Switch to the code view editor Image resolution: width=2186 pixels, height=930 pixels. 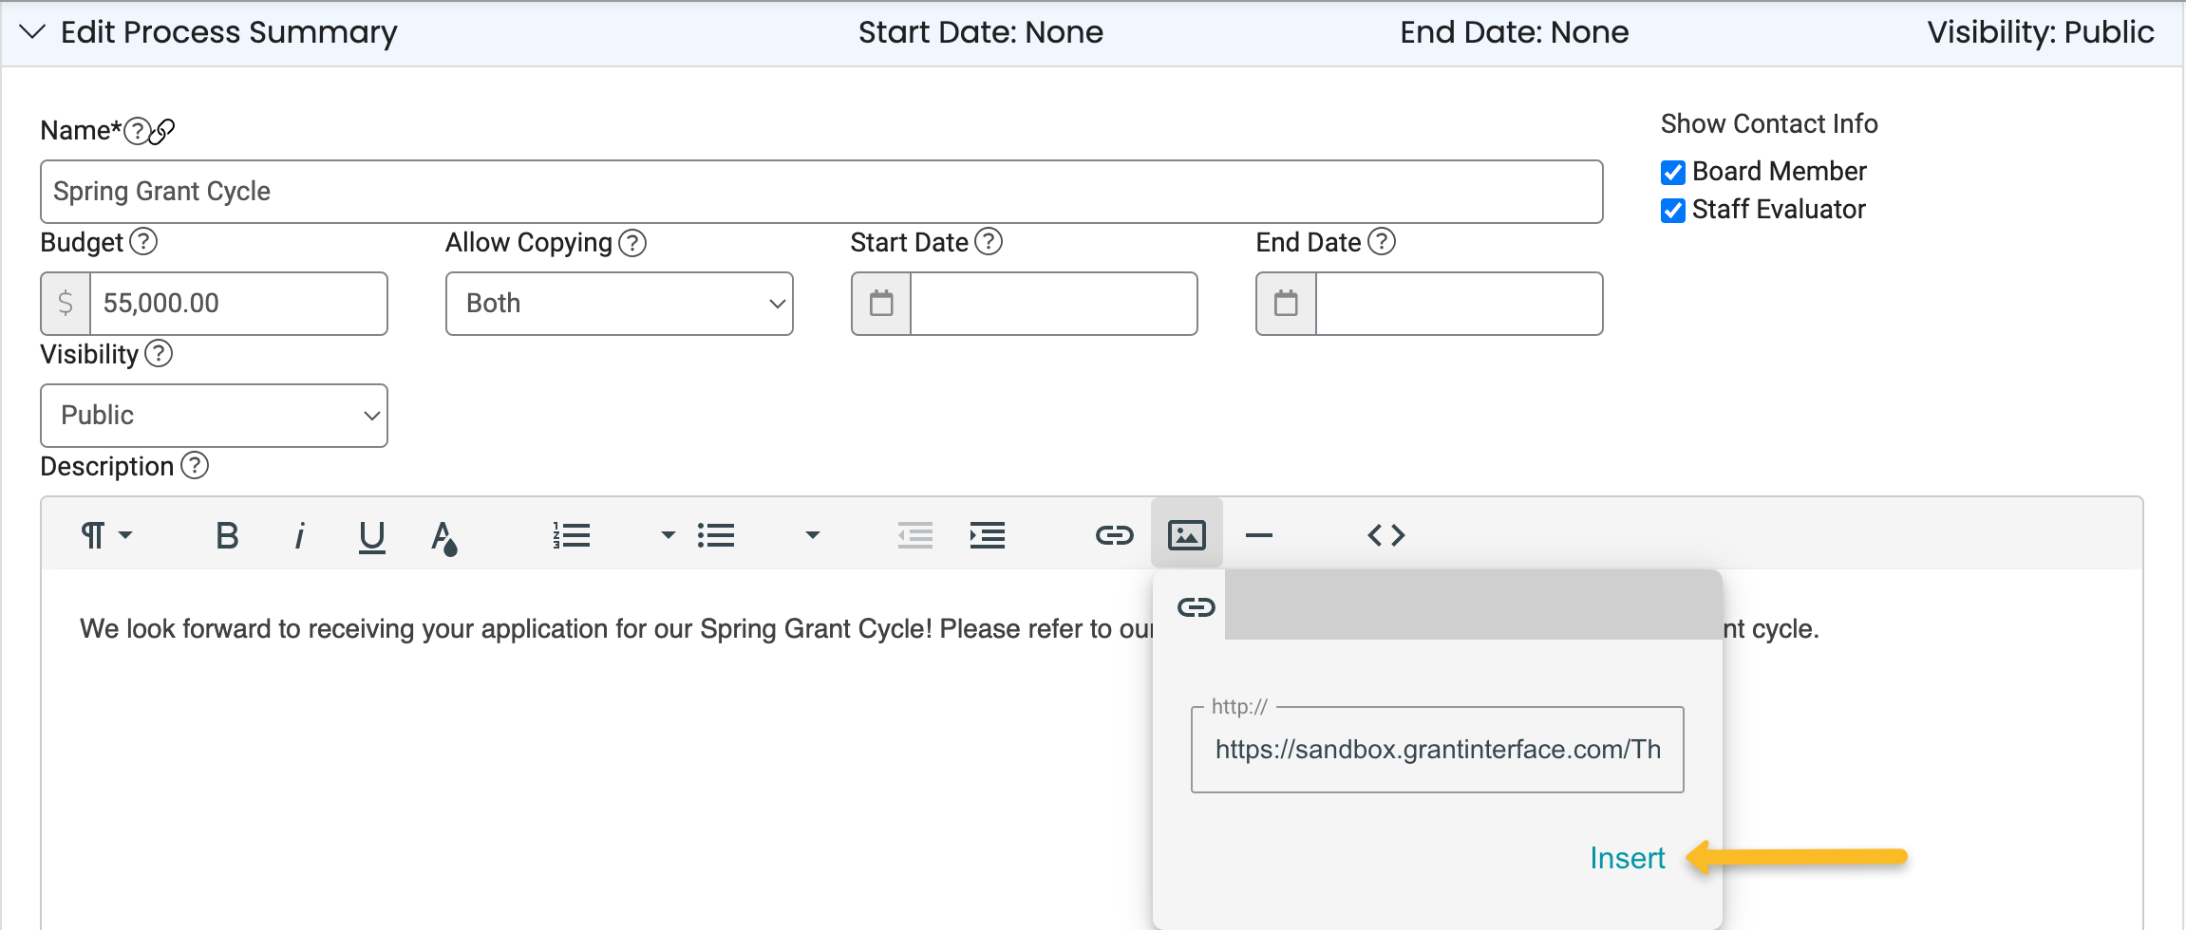pyautogui.click(x=1385, y=534)
